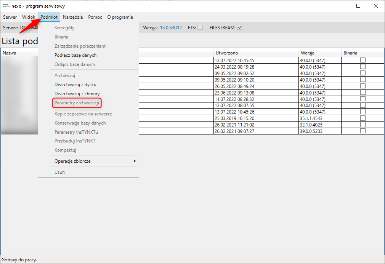This screenshot has height=264, width=385.
Task: Select version cell 35.1.1.4543
Action: (320, 118)
